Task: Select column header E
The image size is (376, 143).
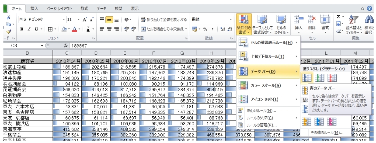Action: click(125, 53)
